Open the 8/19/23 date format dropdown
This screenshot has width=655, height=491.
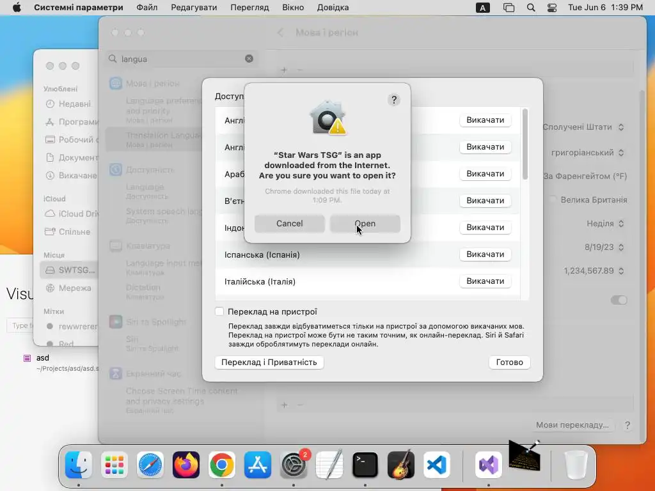tap(604, 247)
